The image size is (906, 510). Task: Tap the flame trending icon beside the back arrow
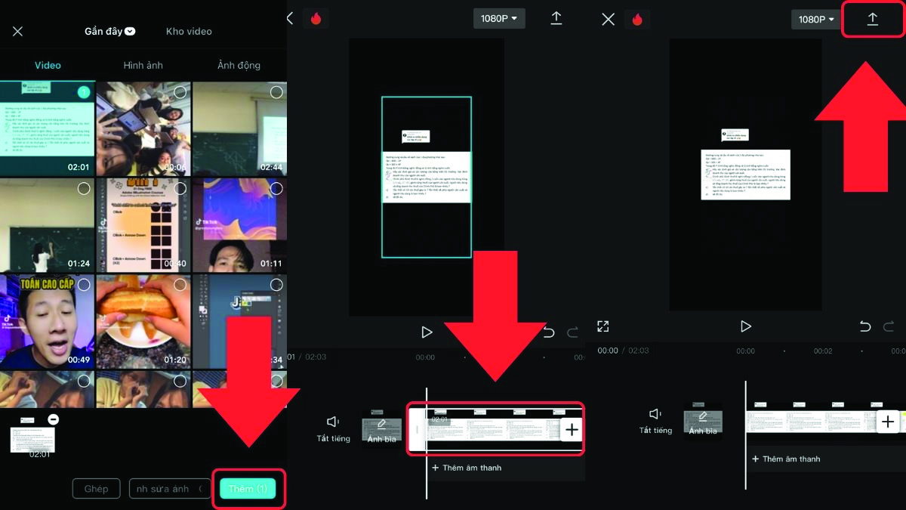(316, 18)
